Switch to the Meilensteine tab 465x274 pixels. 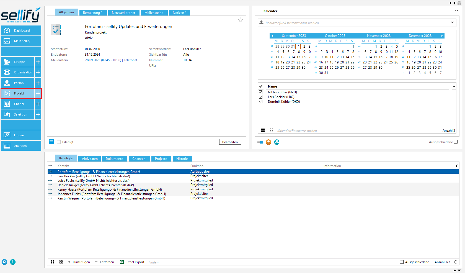pyautogui.click(x=154, y=13)
